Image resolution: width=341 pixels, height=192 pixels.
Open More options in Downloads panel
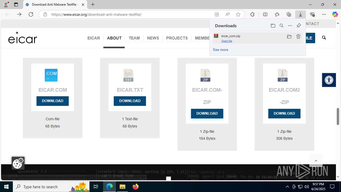tap(290, 26)
